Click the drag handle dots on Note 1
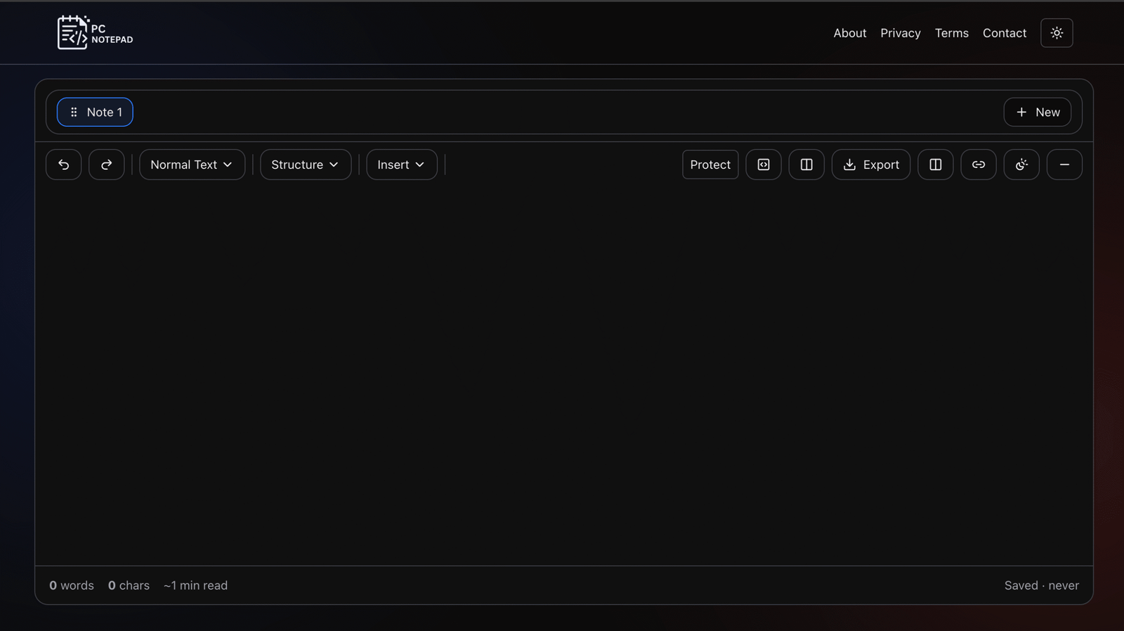This screenshot has width=1124, height=631. [74, 112]
